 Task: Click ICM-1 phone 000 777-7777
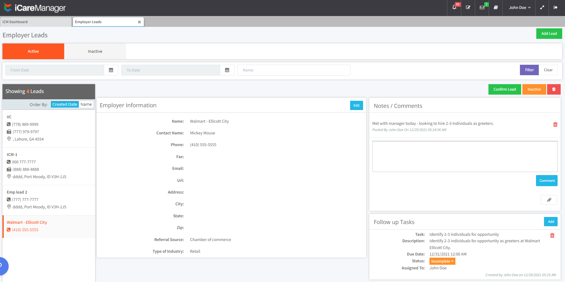pos(24,162)
